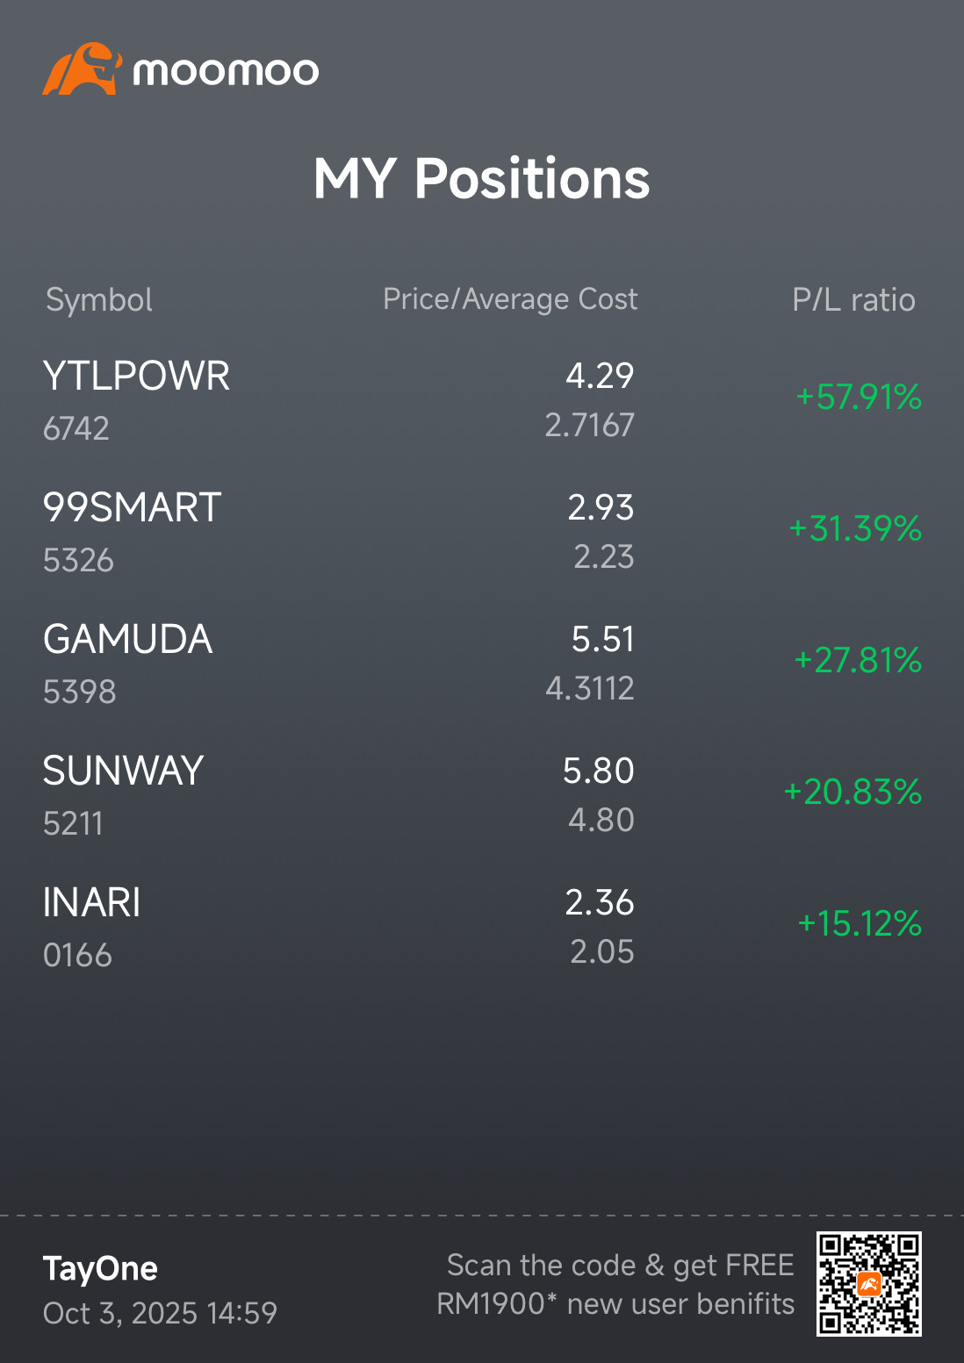Click the Price/Average Cost column header
The width and height of the screenshot is (964, 1363).
510,299
